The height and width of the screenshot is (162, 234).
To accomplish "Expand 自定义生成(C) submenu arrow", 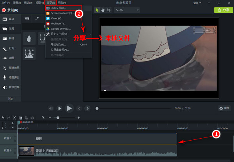I will click(x=90, y=34).
